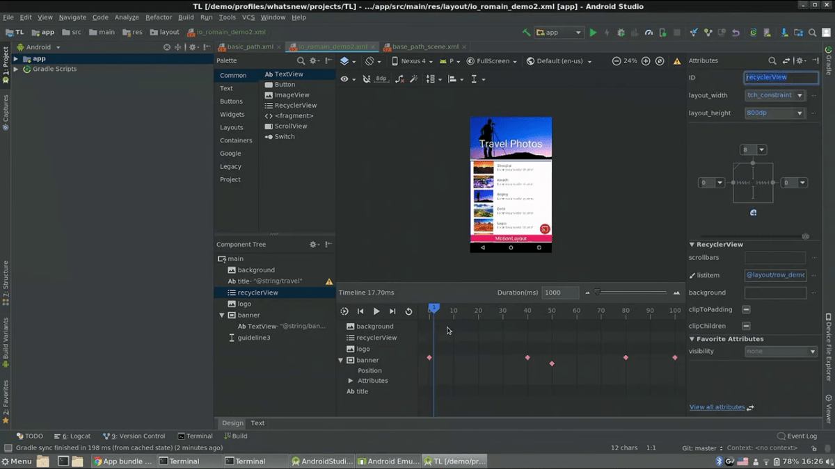
Task: Toggle the view options eye icon
Action: (345, 79)
